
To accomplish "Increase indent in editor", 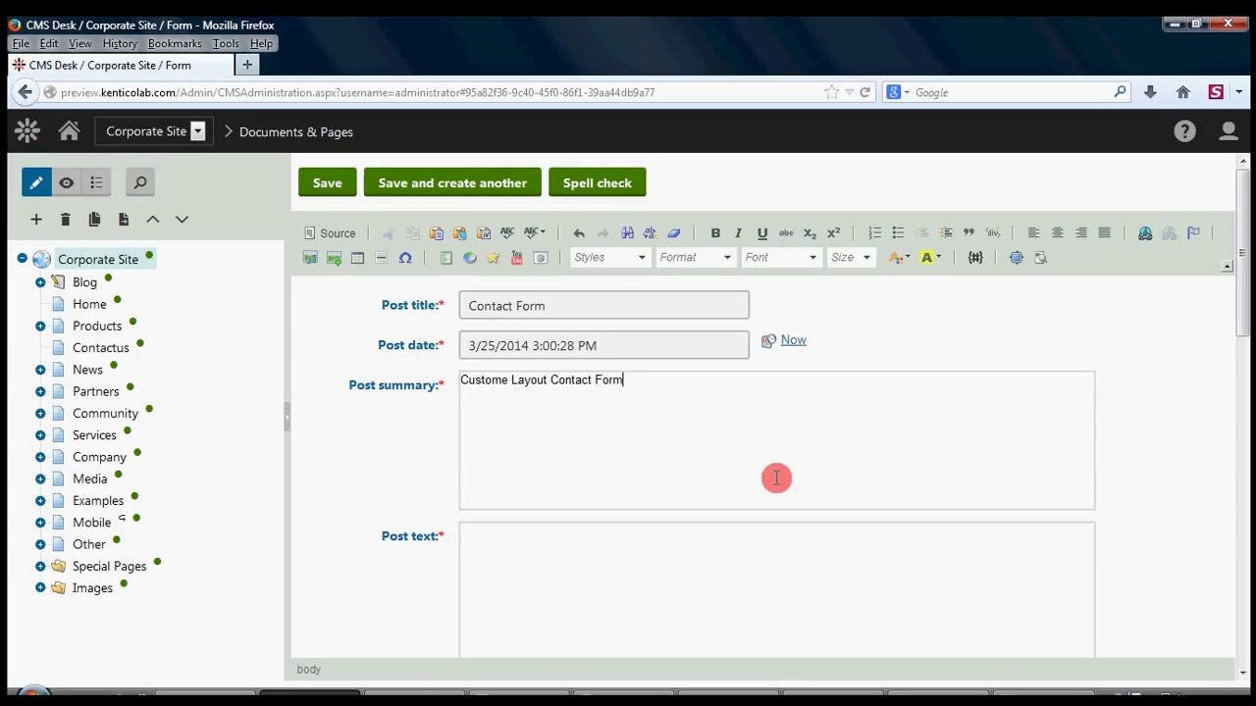I will coord(945,233).
